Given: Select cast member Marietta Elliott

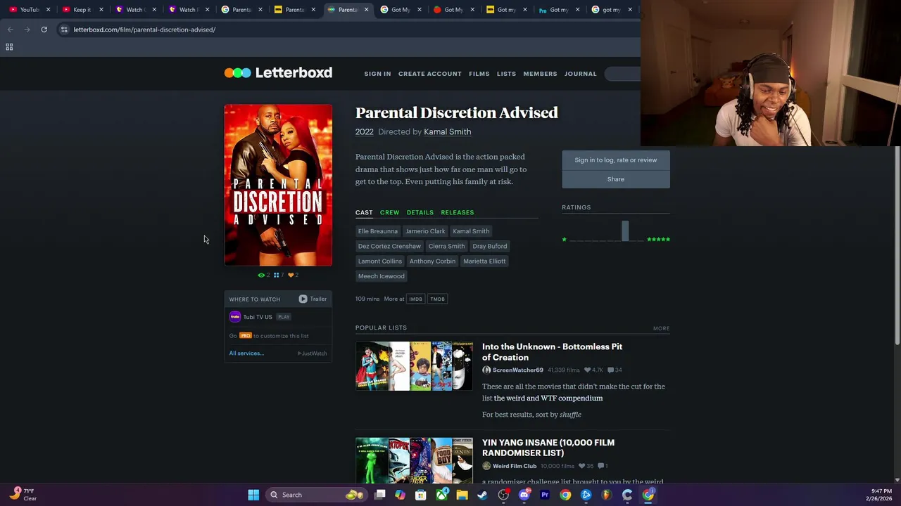Looking at the screenshot, I should (x=484, y=261).
